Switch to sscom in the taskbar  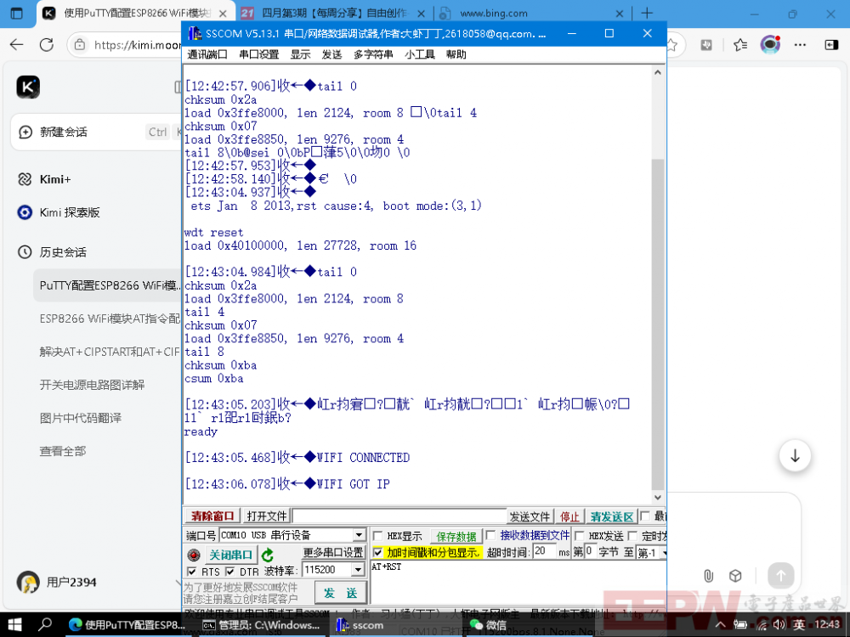point(360,624)
